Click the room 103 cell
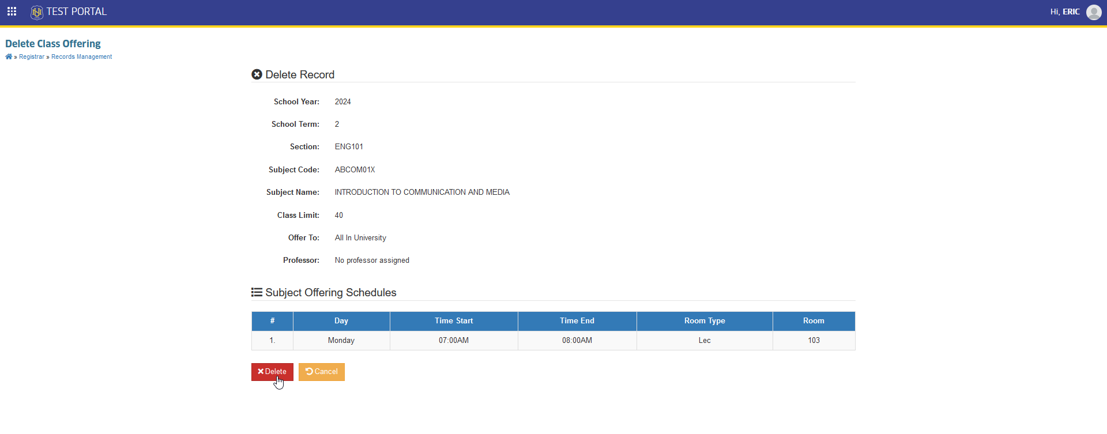The width and height of the screenshot is (1107, 434). coord(814,341)
